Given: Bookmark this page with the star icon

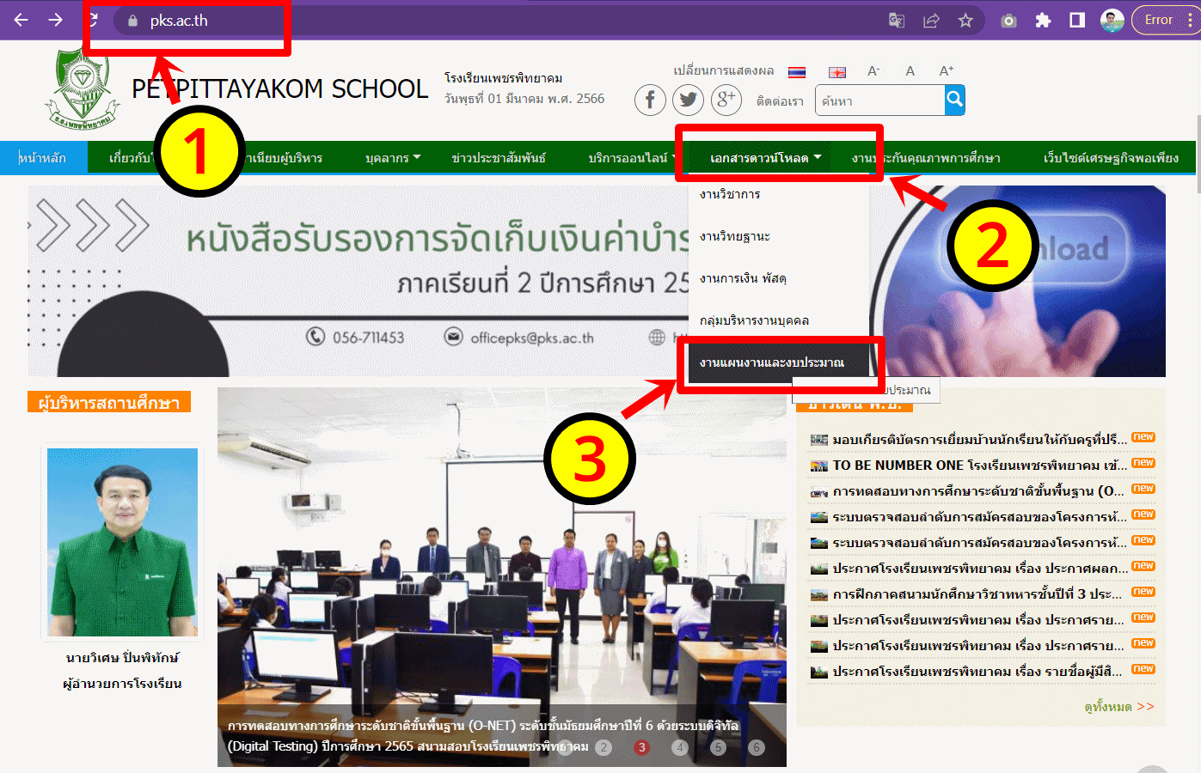Looking at the screenshot, I should [965, 21].
